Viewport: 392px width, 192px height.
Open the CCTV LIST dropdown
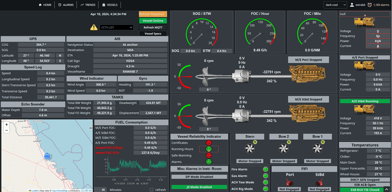point(117,27)
